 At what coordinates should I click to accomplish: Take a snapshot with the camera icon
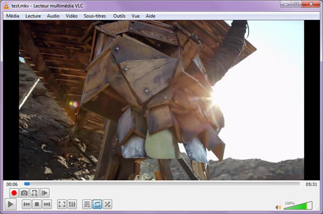point(24,193)
